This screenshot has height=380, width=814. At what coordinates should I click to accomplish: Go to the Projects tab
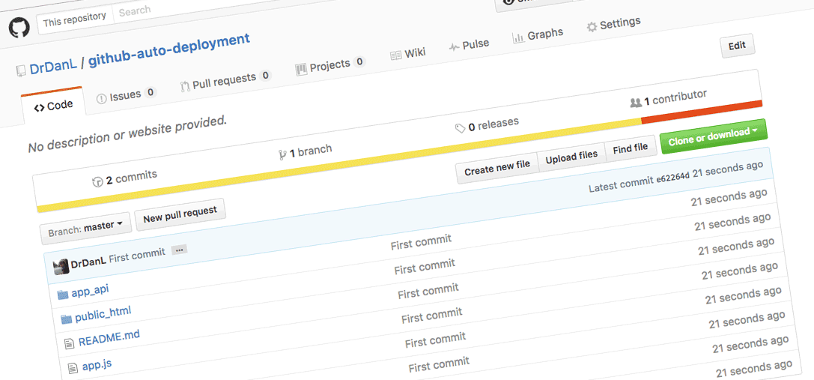[x=330, y=65]
